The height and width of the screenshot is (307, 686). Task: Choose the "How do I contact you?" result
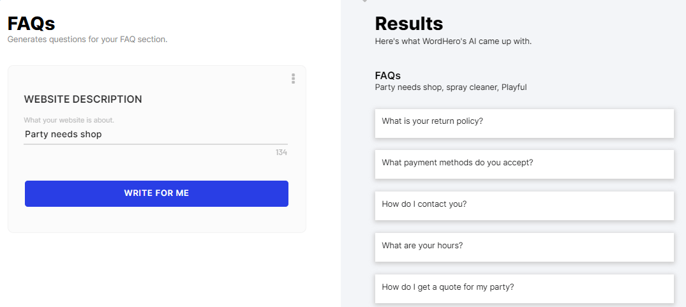click(524, 205)
